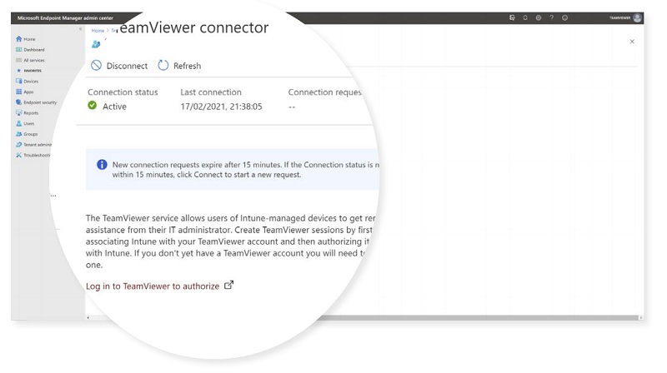The image size is (667, 373).
Task: Open All services in the sidebar
Action: point(30,60)
